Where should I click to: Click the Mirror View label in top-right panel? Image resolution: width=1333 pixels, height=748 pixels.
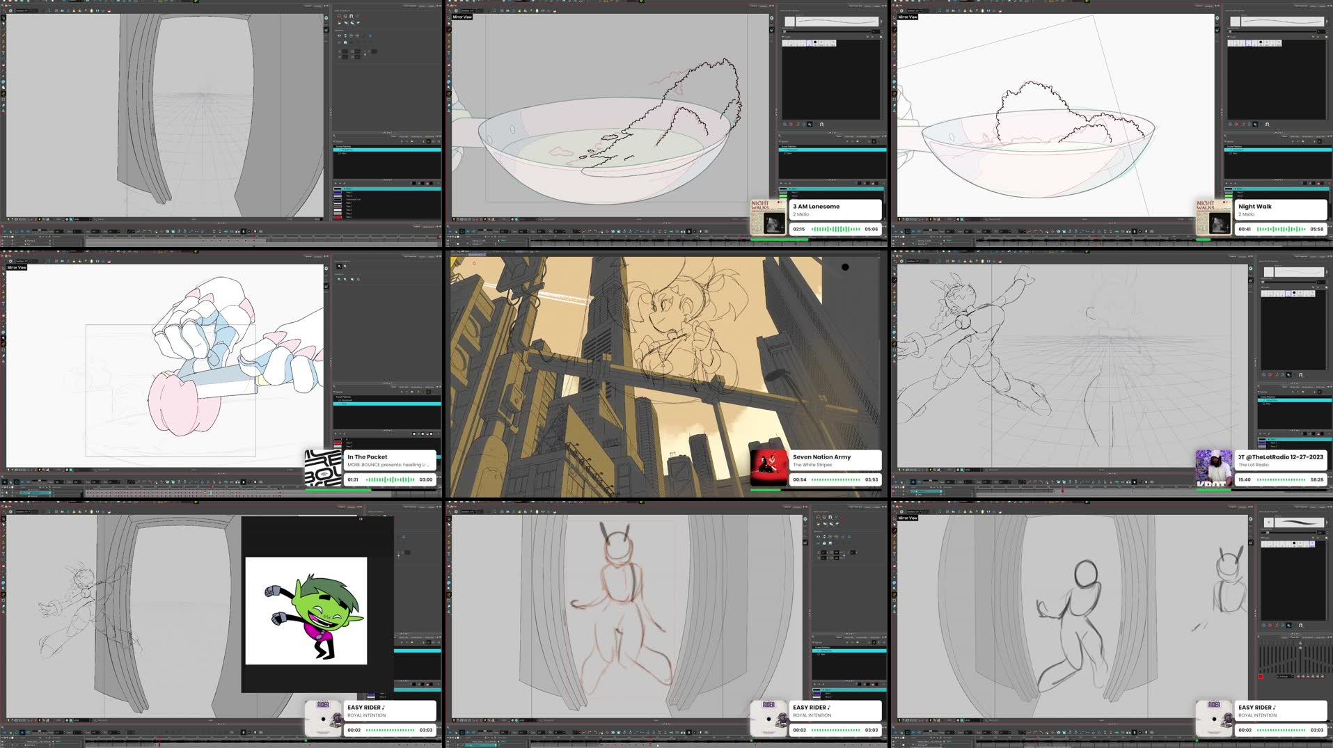[x=908, y=17]
